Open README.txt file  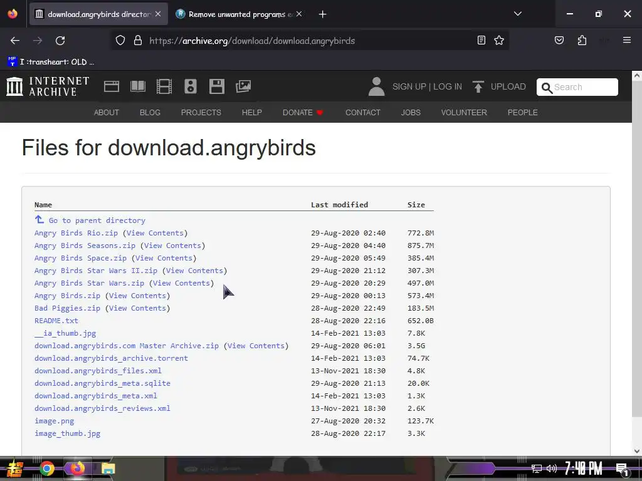pos(56,321)
